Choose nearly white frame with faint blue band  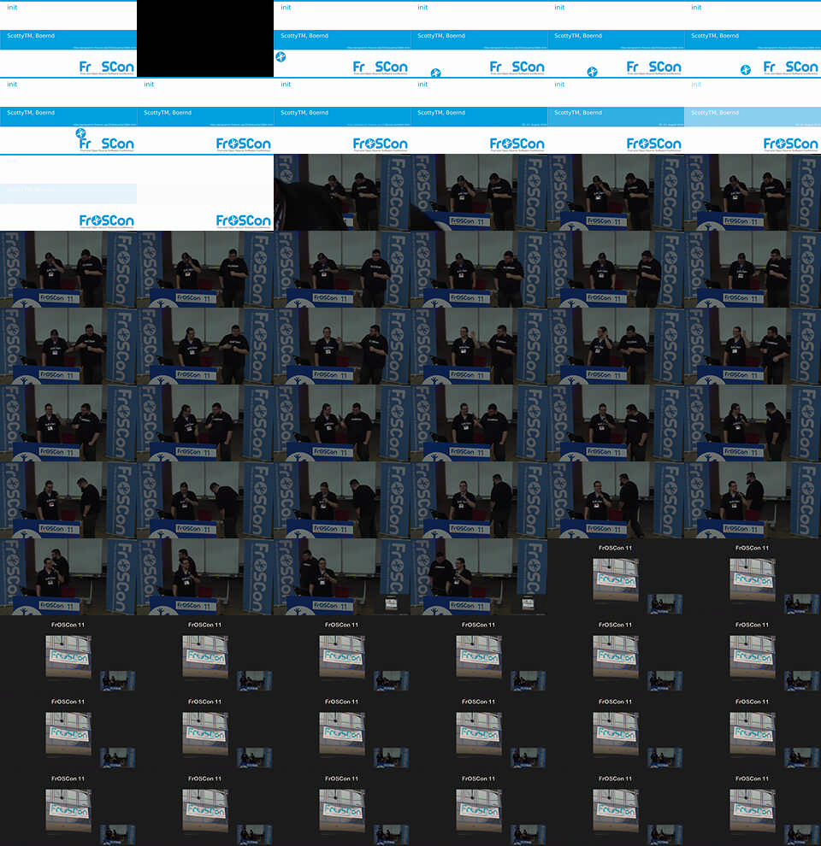(68, 192)
